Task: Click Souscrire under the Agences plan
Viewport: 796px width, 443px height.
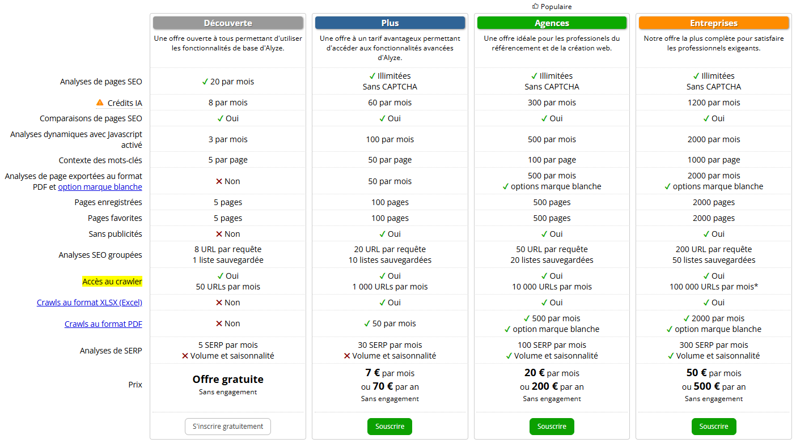Action: 552,427
